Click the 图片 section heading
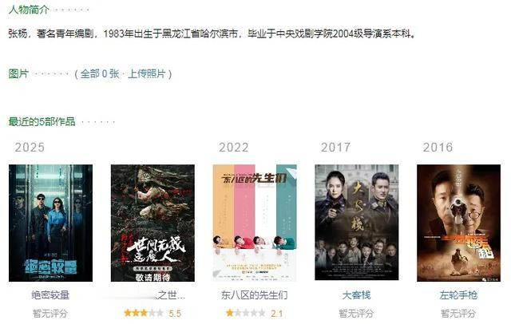511x324 pixels. [x=18, y=73]
